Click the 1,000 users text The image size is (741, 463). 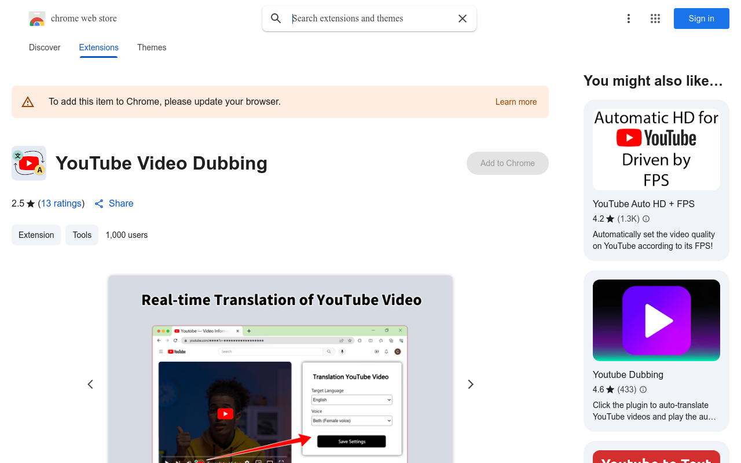point(127,235)
